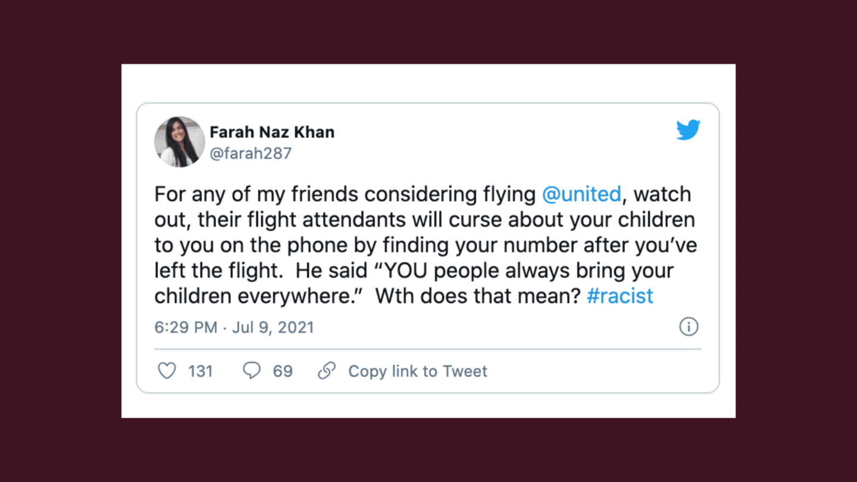The image size is (857, 482).
Task: Click the dark maroon background area
Action: click(60, 238)
